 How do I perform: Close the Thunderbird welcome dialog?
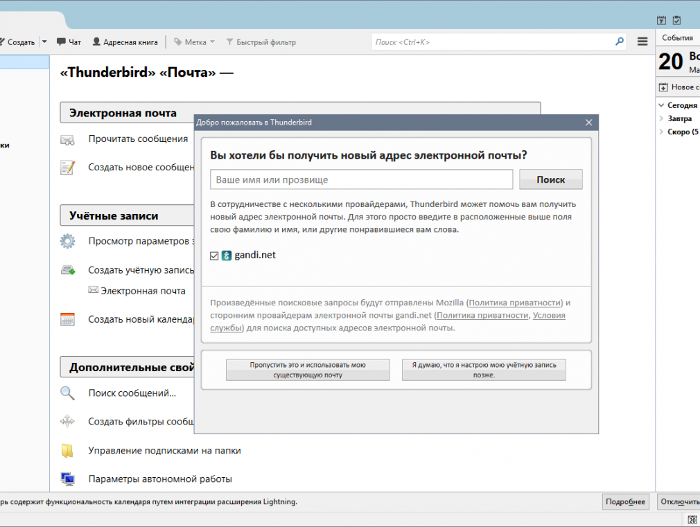pos(589,123)
